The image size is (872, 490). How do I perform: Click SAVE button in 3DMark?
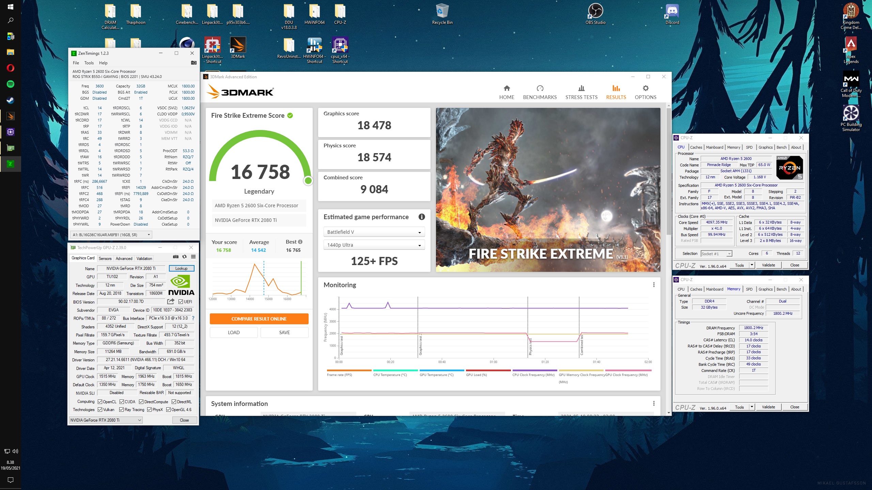coord(284,332)
